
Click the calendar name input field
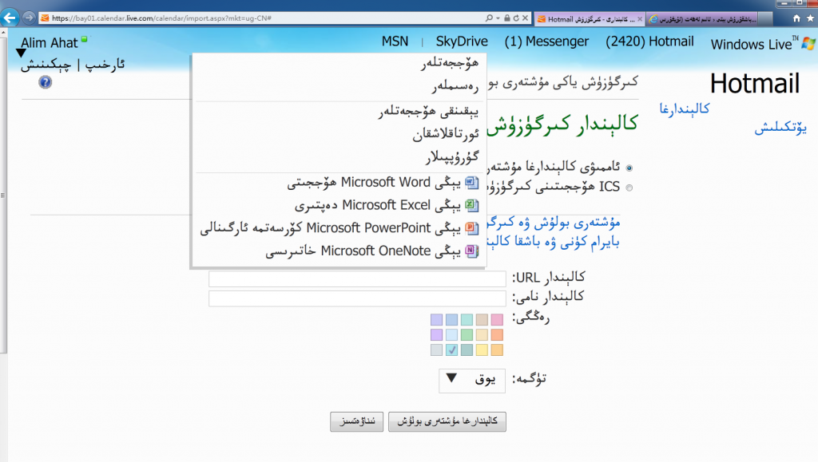pyautogui.click(x=357, y=298)
